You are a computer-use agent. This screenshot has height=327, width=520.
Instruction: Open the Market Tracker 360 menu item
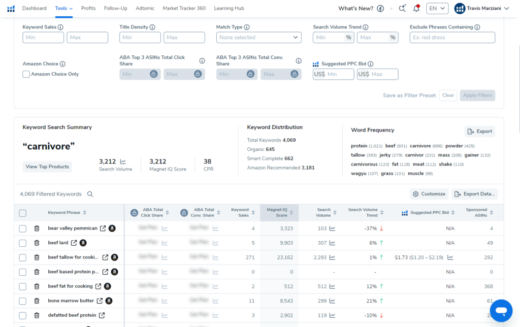point(184,8)
